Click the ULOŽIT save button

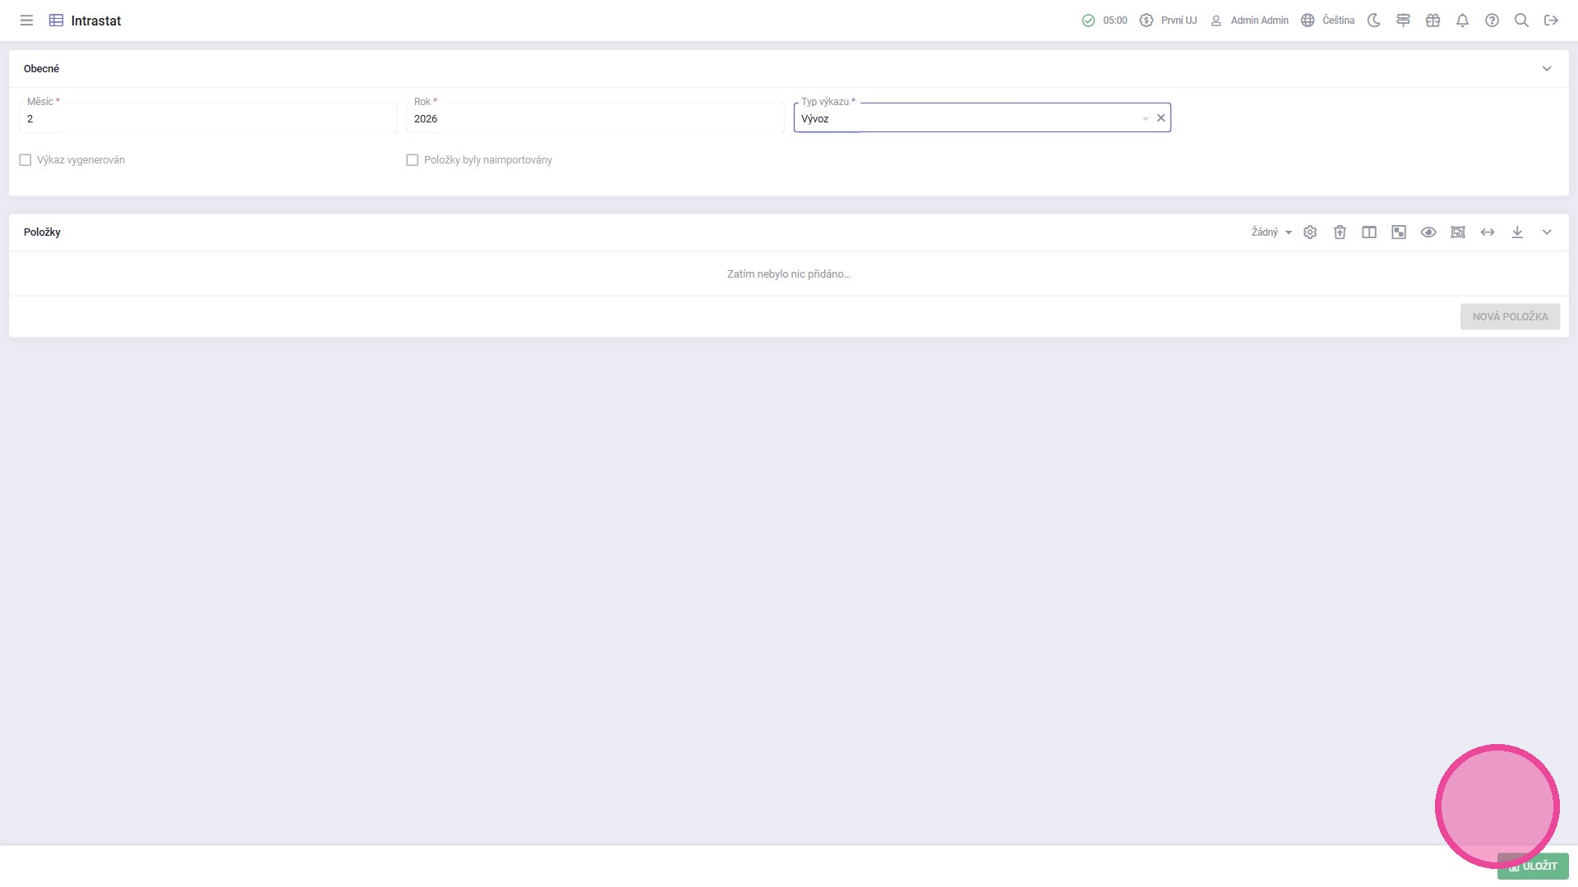[1533, 866]
